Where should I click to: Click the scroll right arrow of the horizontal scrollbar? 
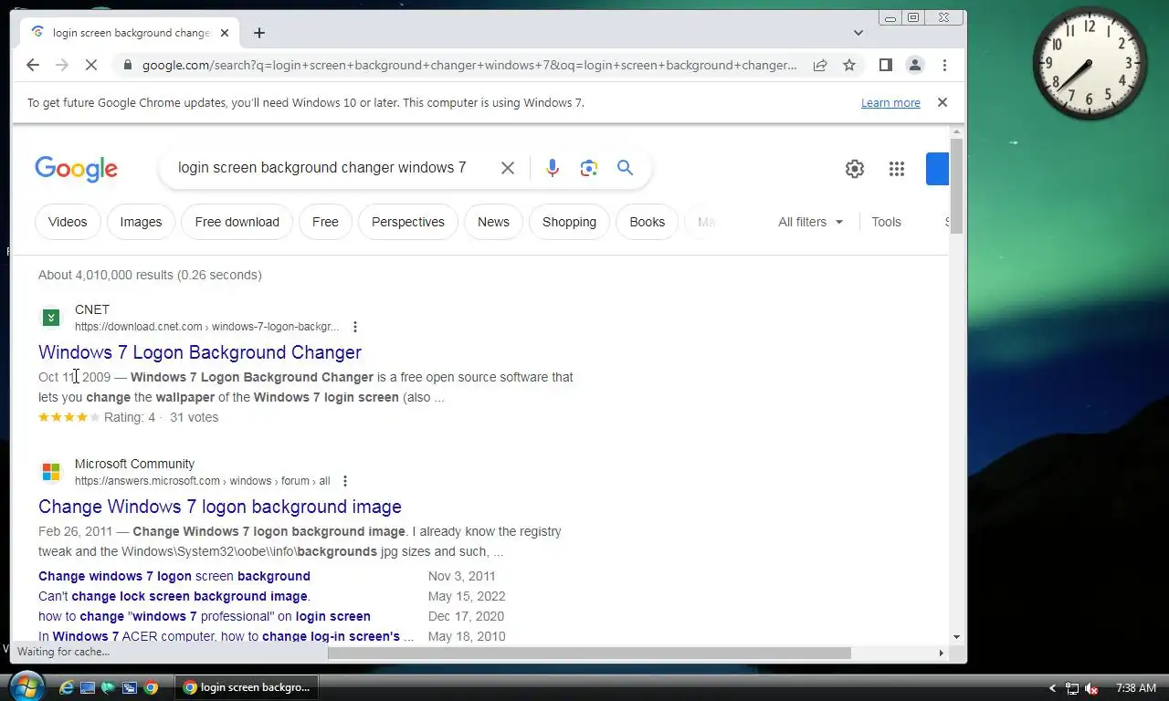point(941,653)
